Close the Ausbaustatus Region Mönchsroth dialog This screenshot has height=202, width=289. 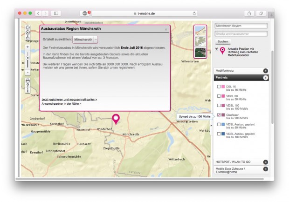tap(166, 29)
